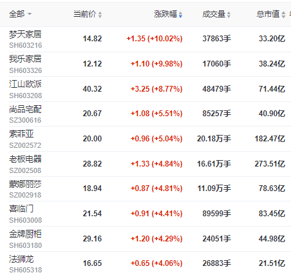Click change +0.65 (+4.06%)
Viewport: 291px width, 275px height.
156,263
